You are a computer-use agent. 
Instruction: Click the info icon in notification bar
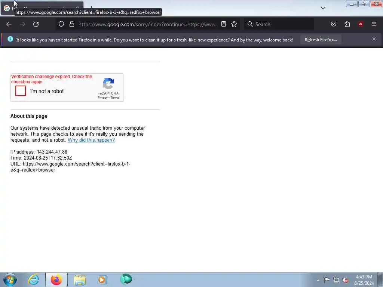(10, 39)
